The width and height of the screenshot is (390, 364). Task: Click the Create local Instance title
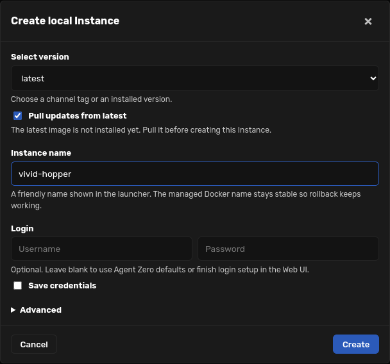[65, 21]
